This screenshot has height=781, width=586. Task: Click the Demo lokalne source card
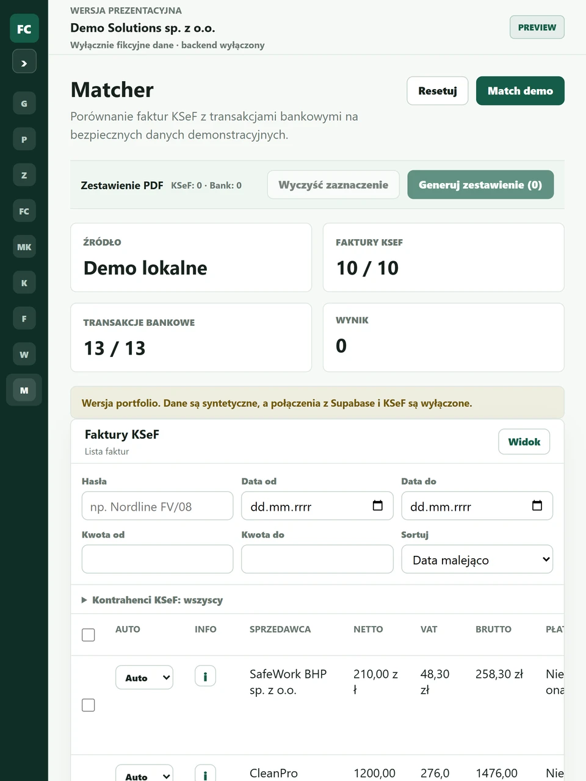(x=191, y=257)
